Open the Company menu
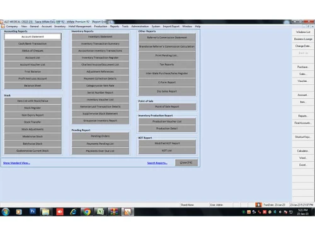The width and height of the screenshot is (315, 236). click(12, 26)
